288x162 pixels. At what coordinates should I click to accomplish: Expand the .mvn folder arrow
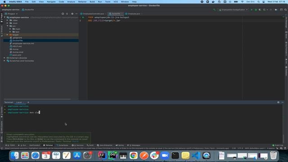(8, 23)
